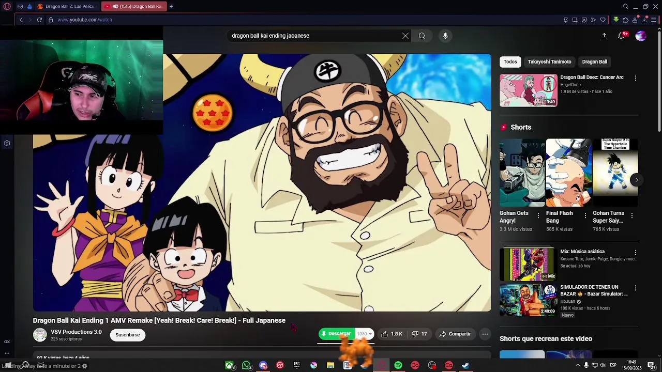The height and width of the screenshot is (372, 662).
Task: Open options for Simulador de tener un Bazar
Action: 636,288
